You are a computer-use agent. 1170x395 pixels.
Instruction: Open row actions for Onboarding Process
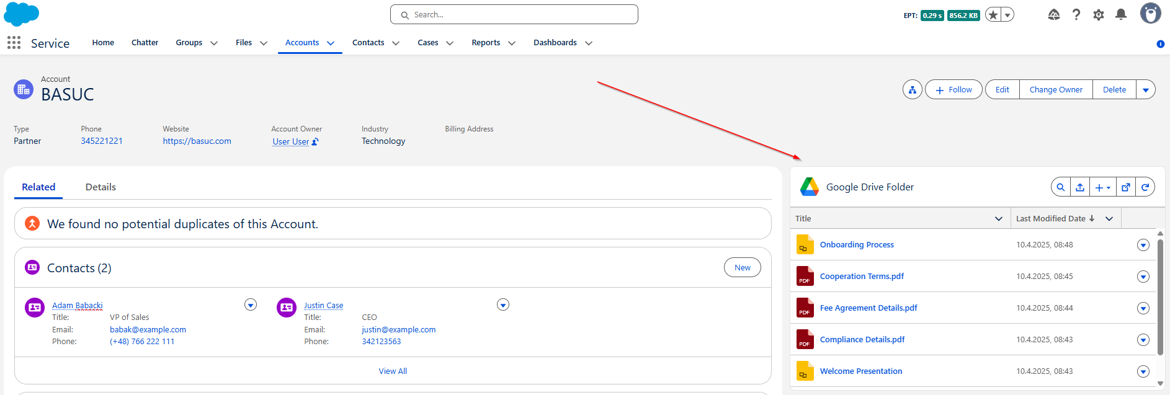pos(1143,245)
